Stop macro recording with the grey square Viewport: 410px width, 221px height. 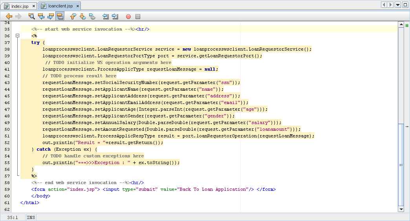click(x=138, y=16)
